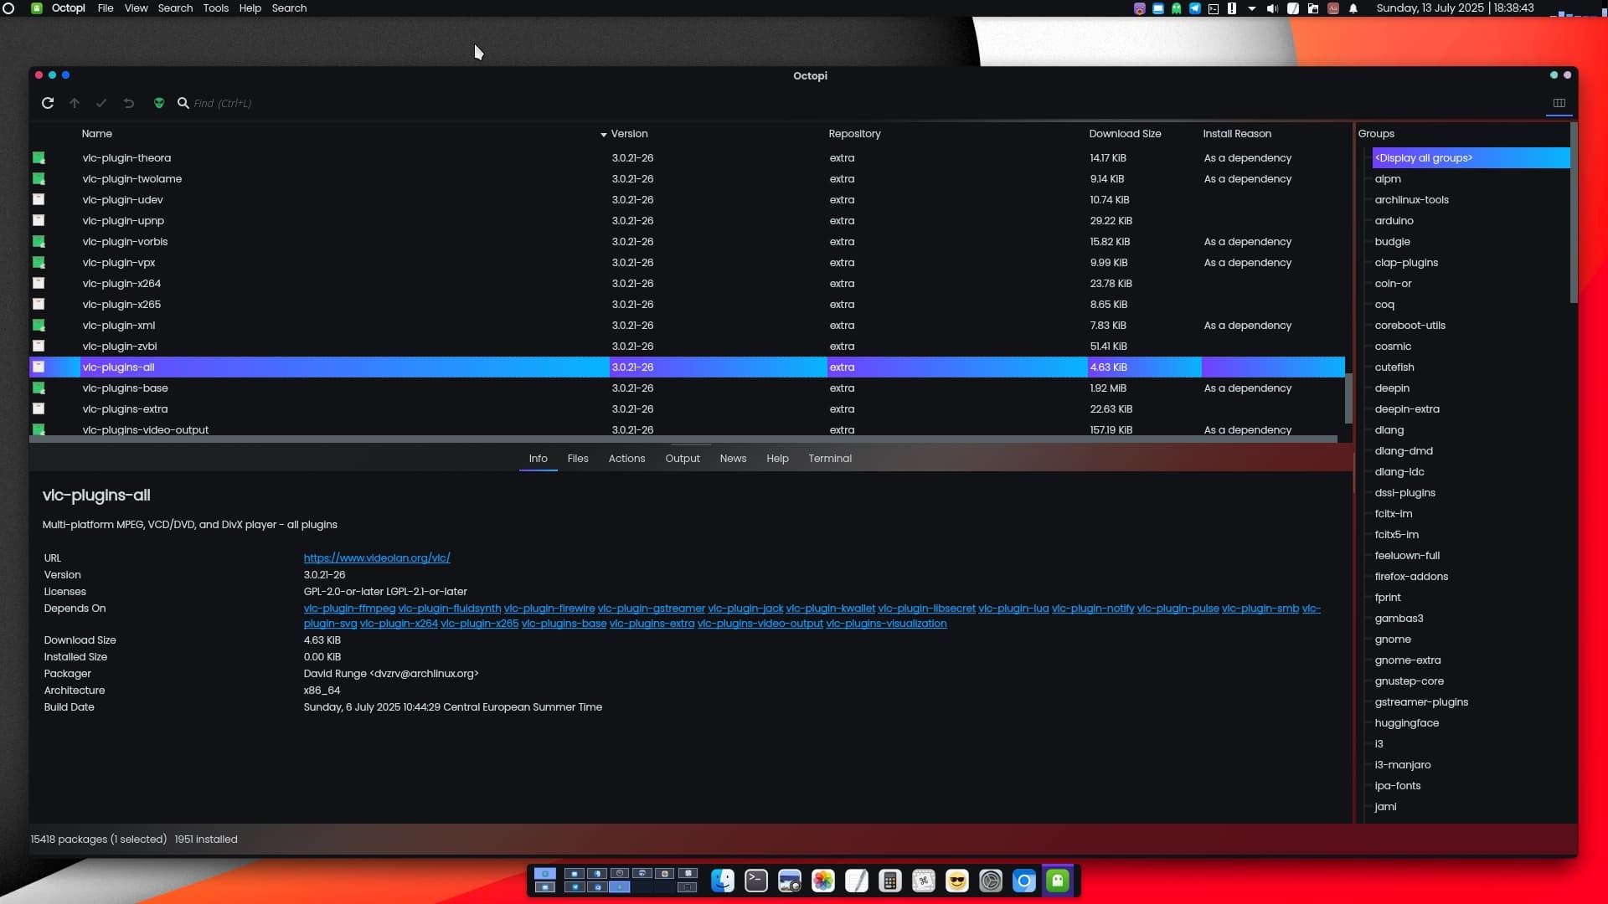The width and height of the screenshot is (1608, 904).
Task: Switch to the Files tab
Action: tap(578, 459)
